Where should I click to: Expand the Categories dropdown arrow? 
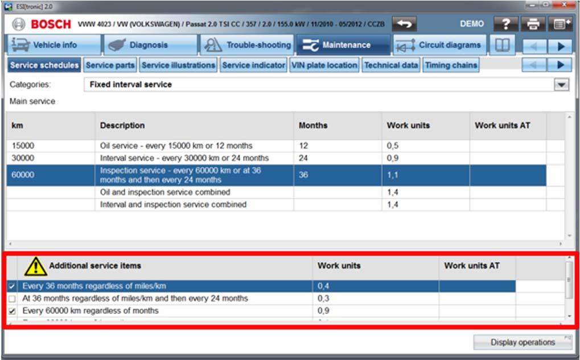pos(561,85)
